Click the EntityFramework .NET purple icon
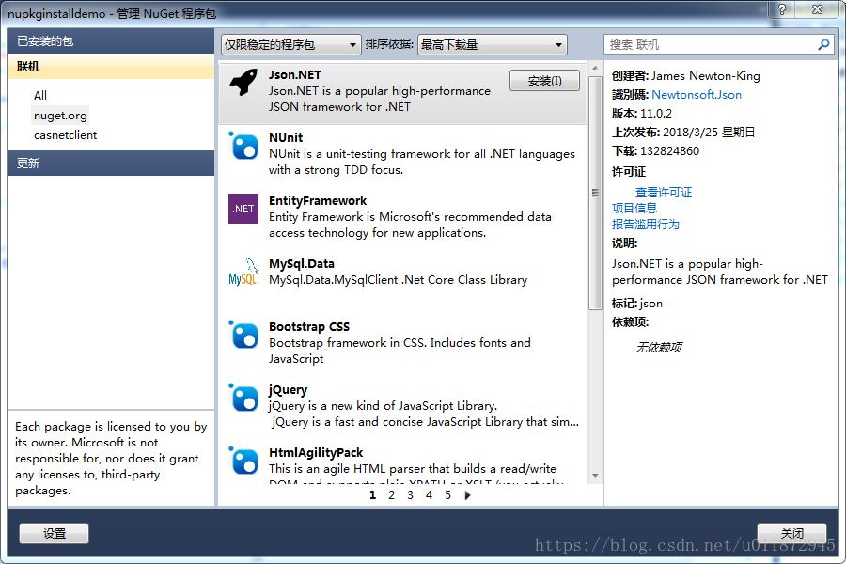Screen dimensions: 846x564 (x=243, y=209)
